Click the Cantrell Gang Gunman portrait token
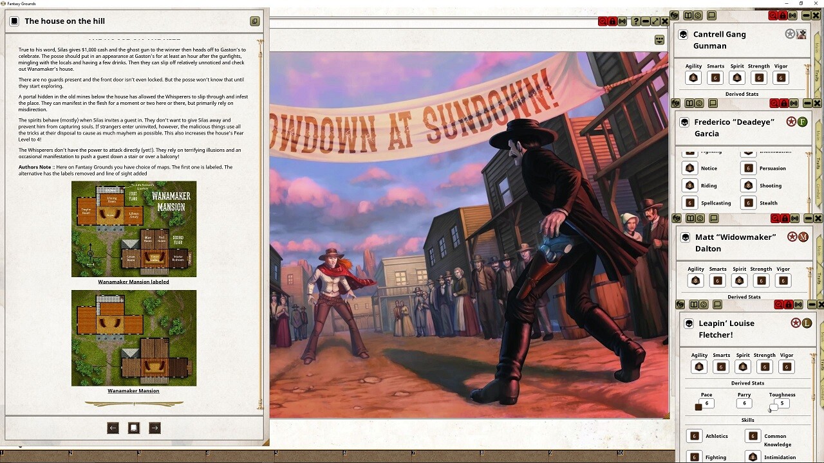 click(801, 34)
